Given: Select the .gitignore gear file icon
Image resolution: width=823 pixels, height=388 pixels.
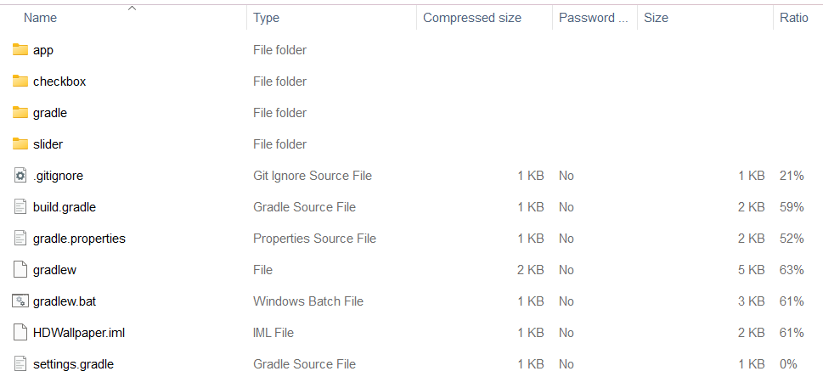Looking at the screenshot, I should [20, 176].
